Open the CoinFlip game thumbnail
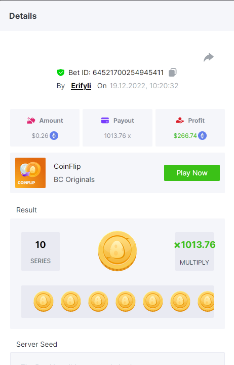234x365 pixels. click(x=30, y=173)
